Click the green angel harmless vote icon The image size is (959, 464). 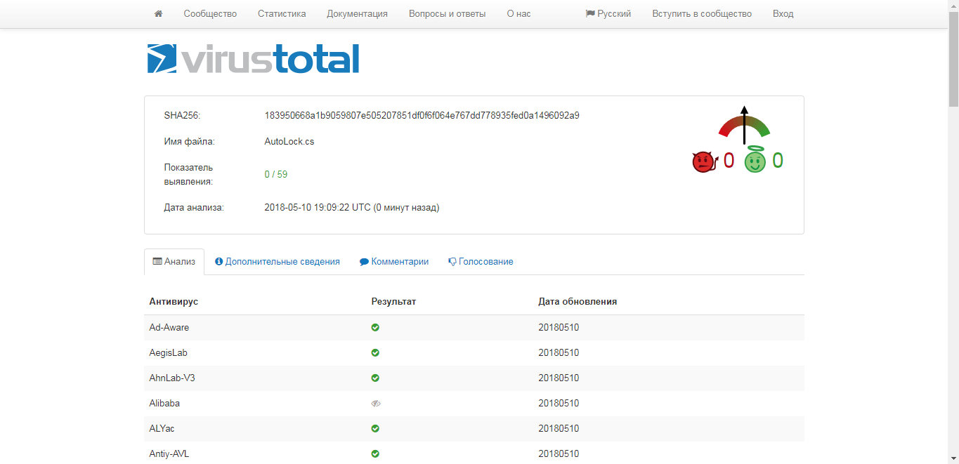pyautogui.click(x=755, y=160)
